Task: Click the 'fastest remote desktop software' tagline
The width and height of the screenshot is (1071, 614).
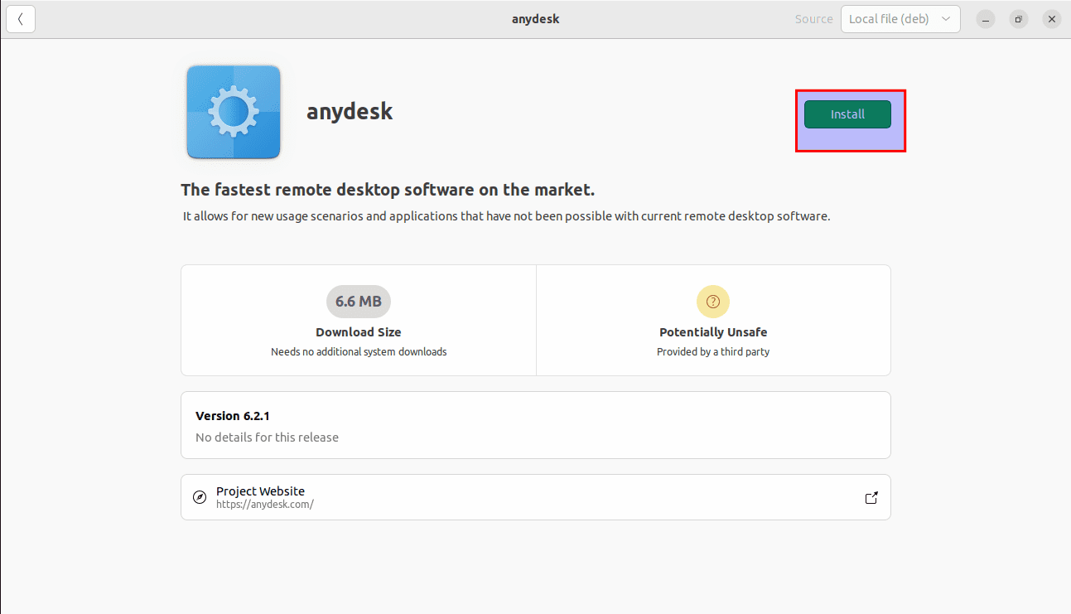Action: pyautogui.click(x=388, y=190)
